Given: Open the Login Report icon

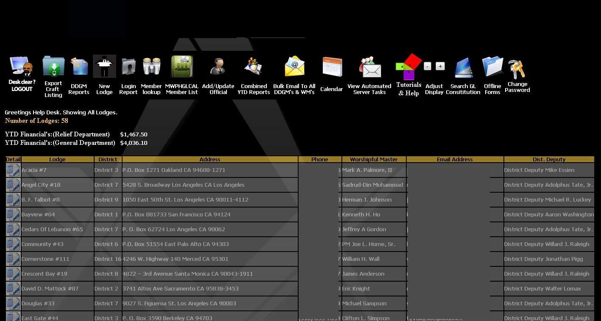Looking at the screenshot, I should pyautogui.click(x=129, y=67).
